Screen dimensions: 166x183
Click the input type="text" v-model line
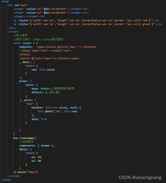[x=46, y=51]
